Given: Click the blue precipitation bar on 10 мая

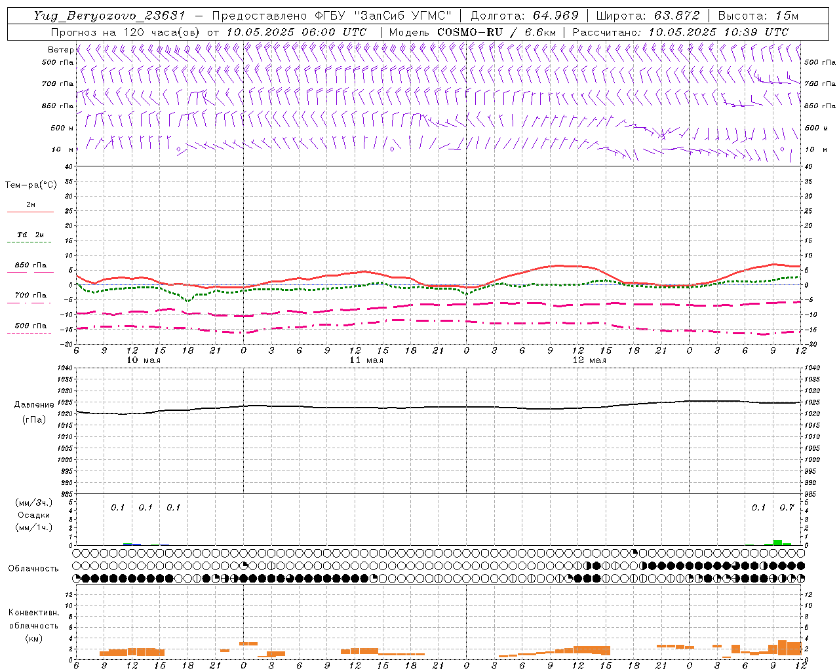Looking at the screenshot, I should pos(132,544).
